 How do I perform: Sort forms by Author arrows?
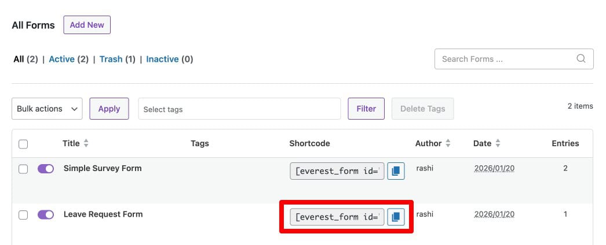448,143
